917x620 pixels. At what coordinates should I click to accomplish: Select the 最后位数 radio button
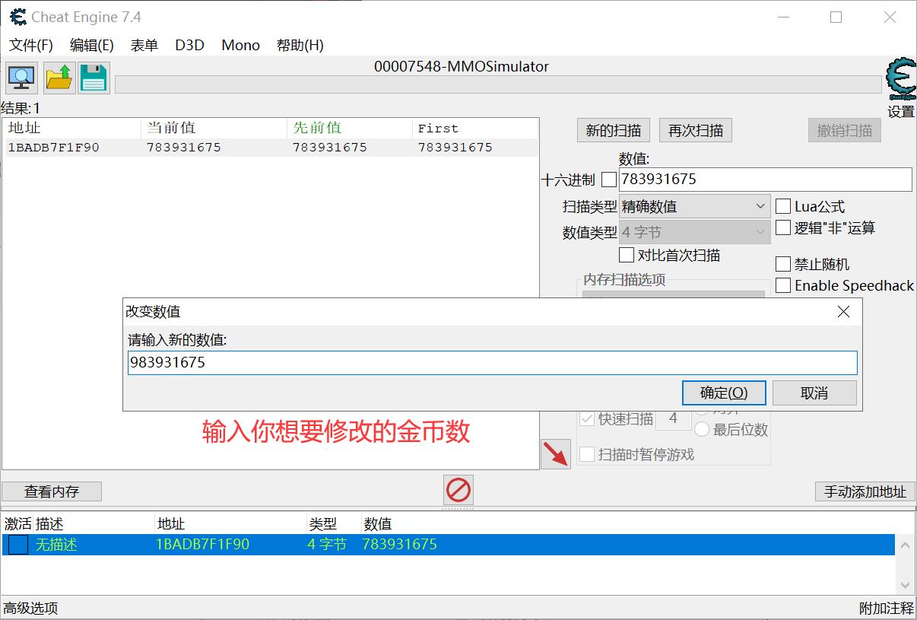702,430
